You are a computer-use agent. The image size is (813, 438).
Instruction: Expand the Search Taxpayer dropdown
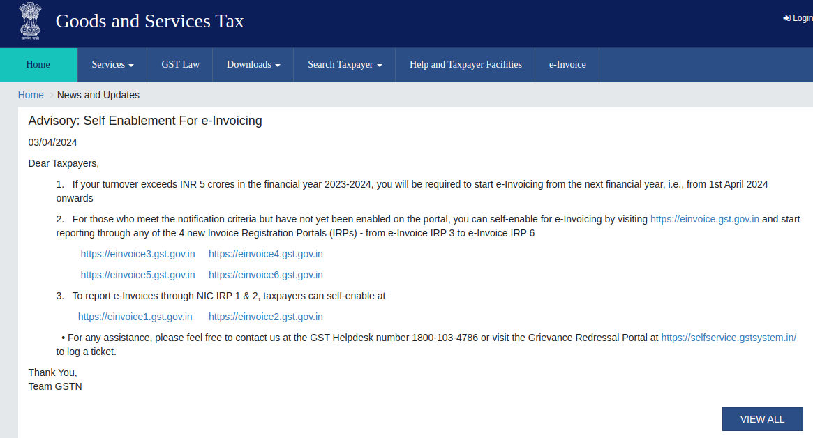pyautogui.click(x=345, y=65)
